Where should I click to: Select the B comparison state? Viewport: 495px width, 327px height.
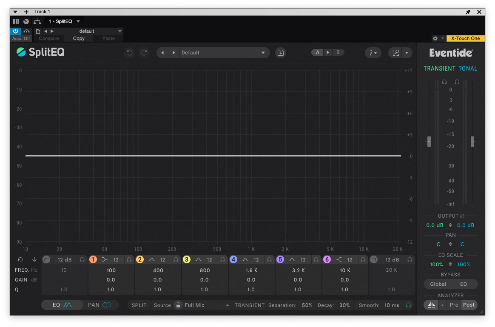tap(338, 52)
